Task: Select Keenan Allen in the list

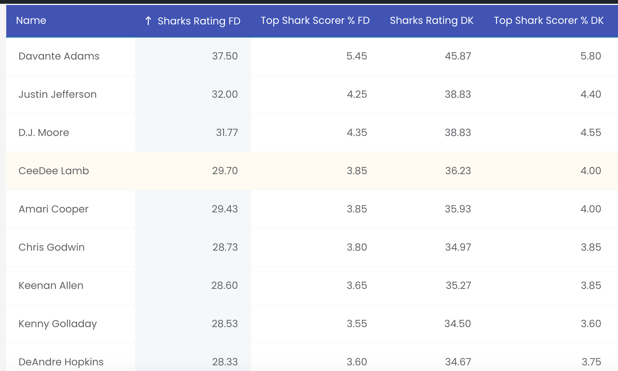Action: [x=51, y=285]
